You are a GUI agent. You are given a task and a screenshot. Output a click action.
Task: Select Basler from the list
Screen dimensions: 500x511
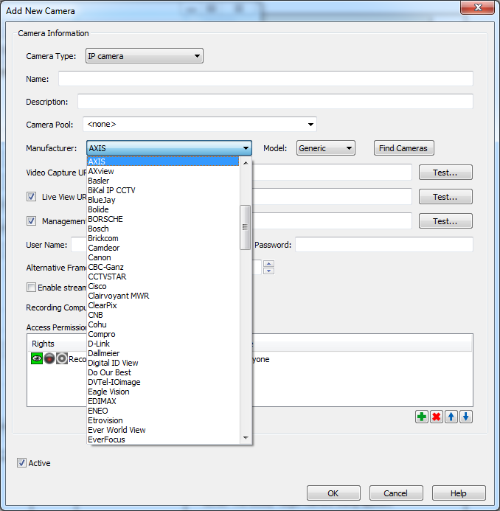163,181
